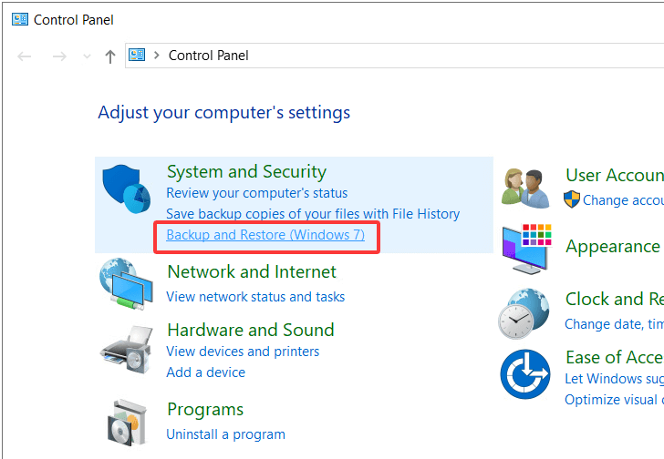Expand the address bar chevron before Control Panel
The image size is (664, 459).
[156, 56]
